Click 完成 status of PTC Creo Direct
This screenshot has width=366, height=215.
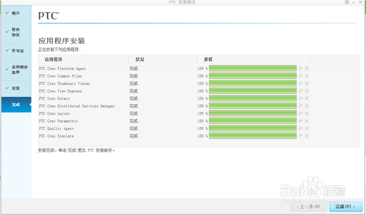coord(134,99)
